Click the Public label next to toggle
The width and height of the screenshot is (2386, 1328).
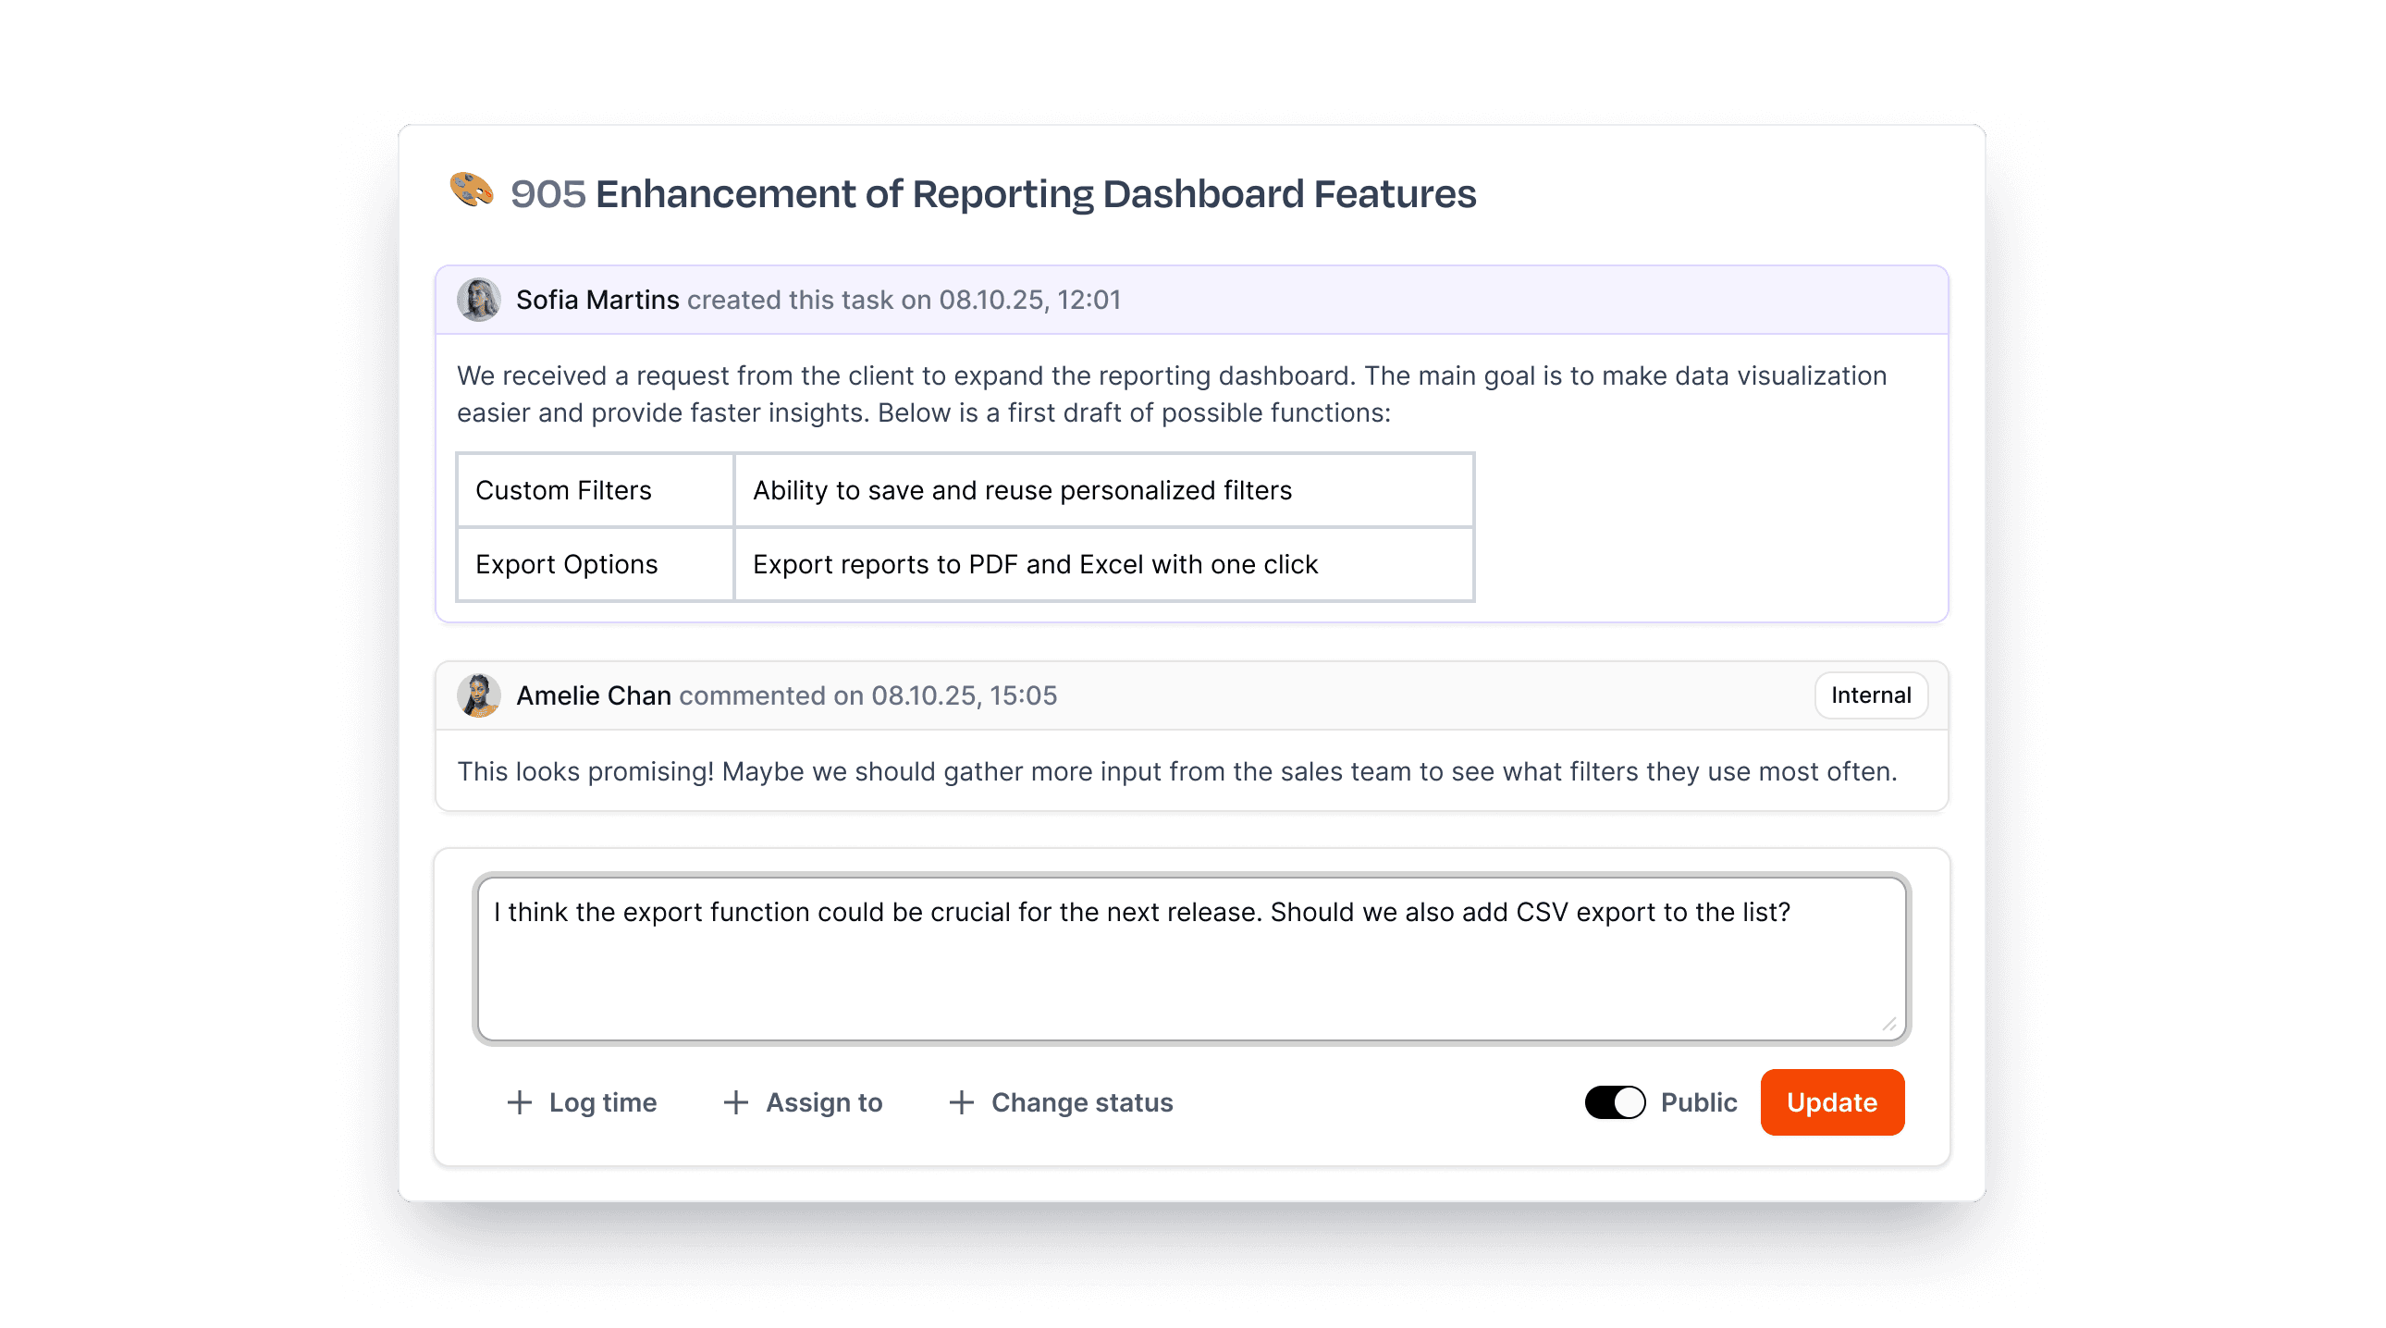point(1698,1102)
